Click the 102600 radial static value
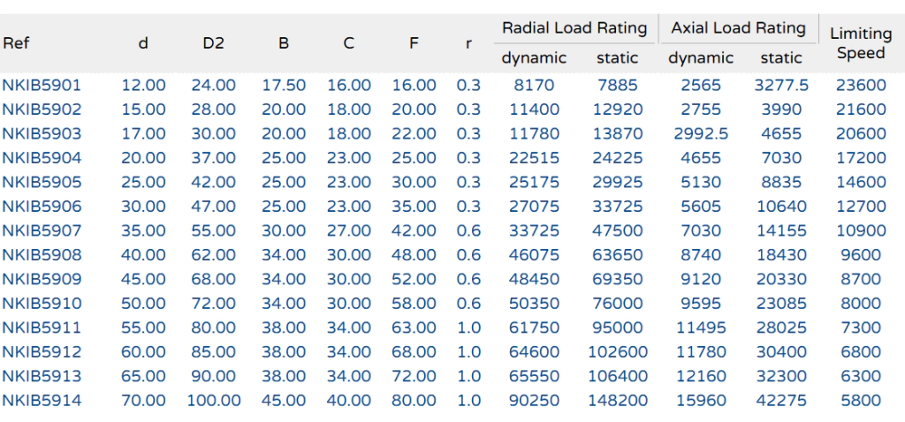905x422 pixels. pyautogui.click(x=618, y=351)
